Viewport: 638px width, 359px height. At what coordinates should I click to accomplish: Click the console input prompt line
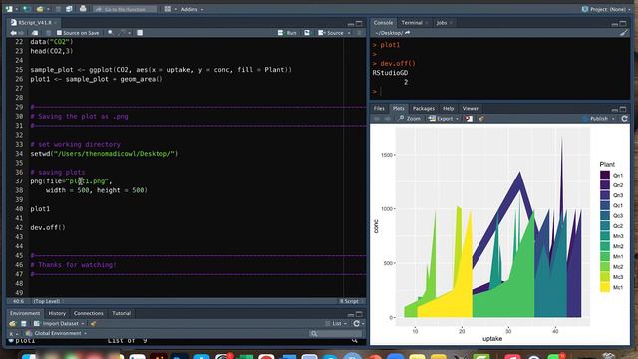point(499,92)
